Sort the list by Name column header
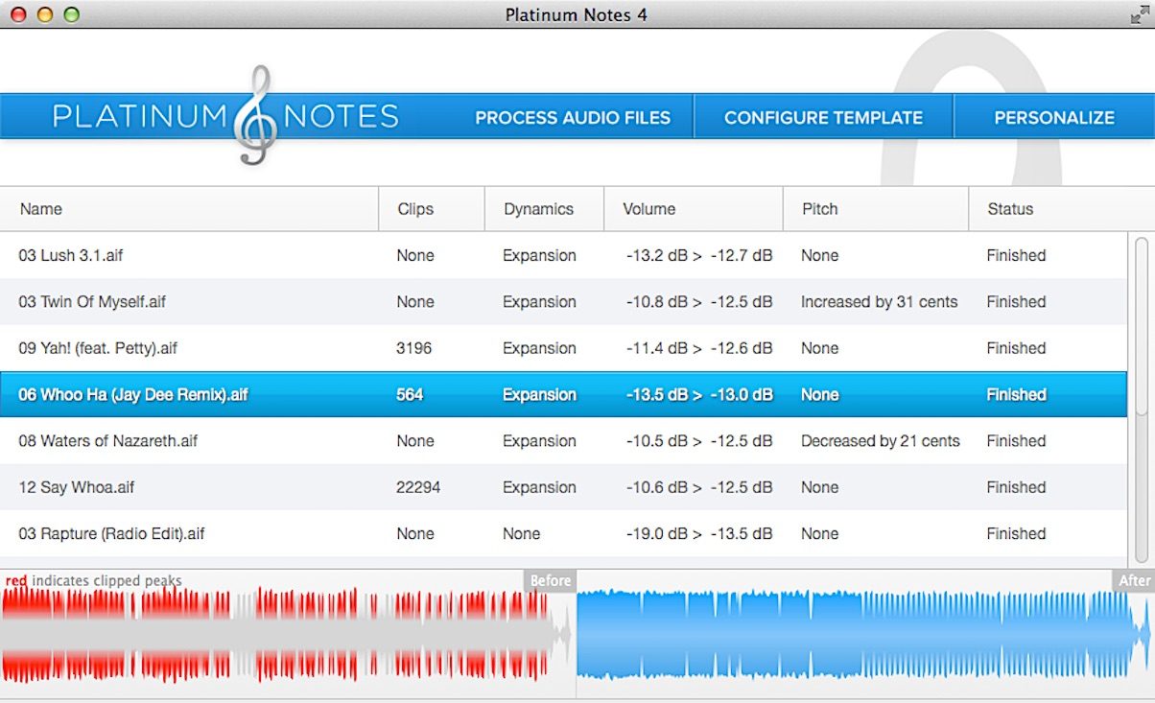1155x703 pixels. 41,209
